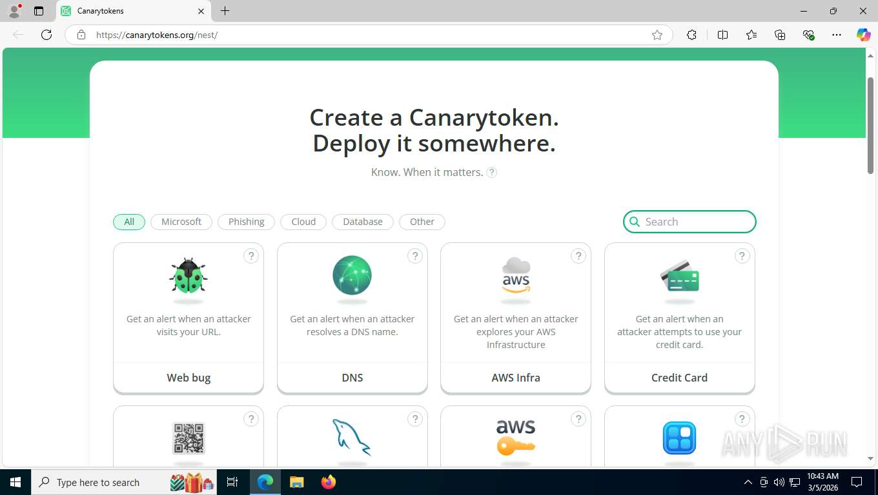
Task: Click the page vertical scrollbar
Action: pyautogui.click(x=870, y=126)
